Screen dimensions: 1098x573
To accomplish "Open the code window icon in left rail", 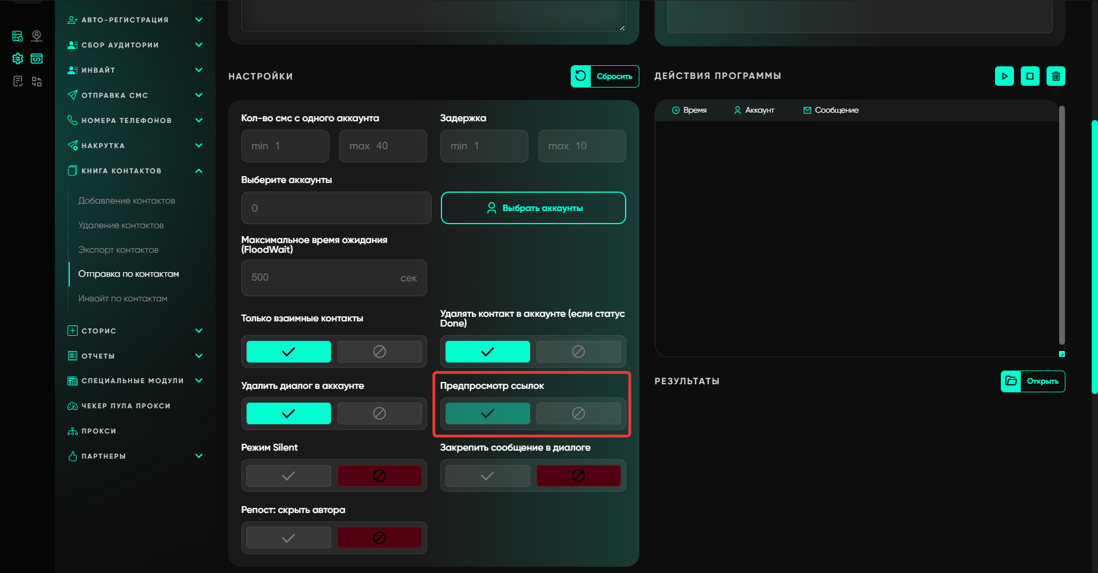I will click(37, 58).
